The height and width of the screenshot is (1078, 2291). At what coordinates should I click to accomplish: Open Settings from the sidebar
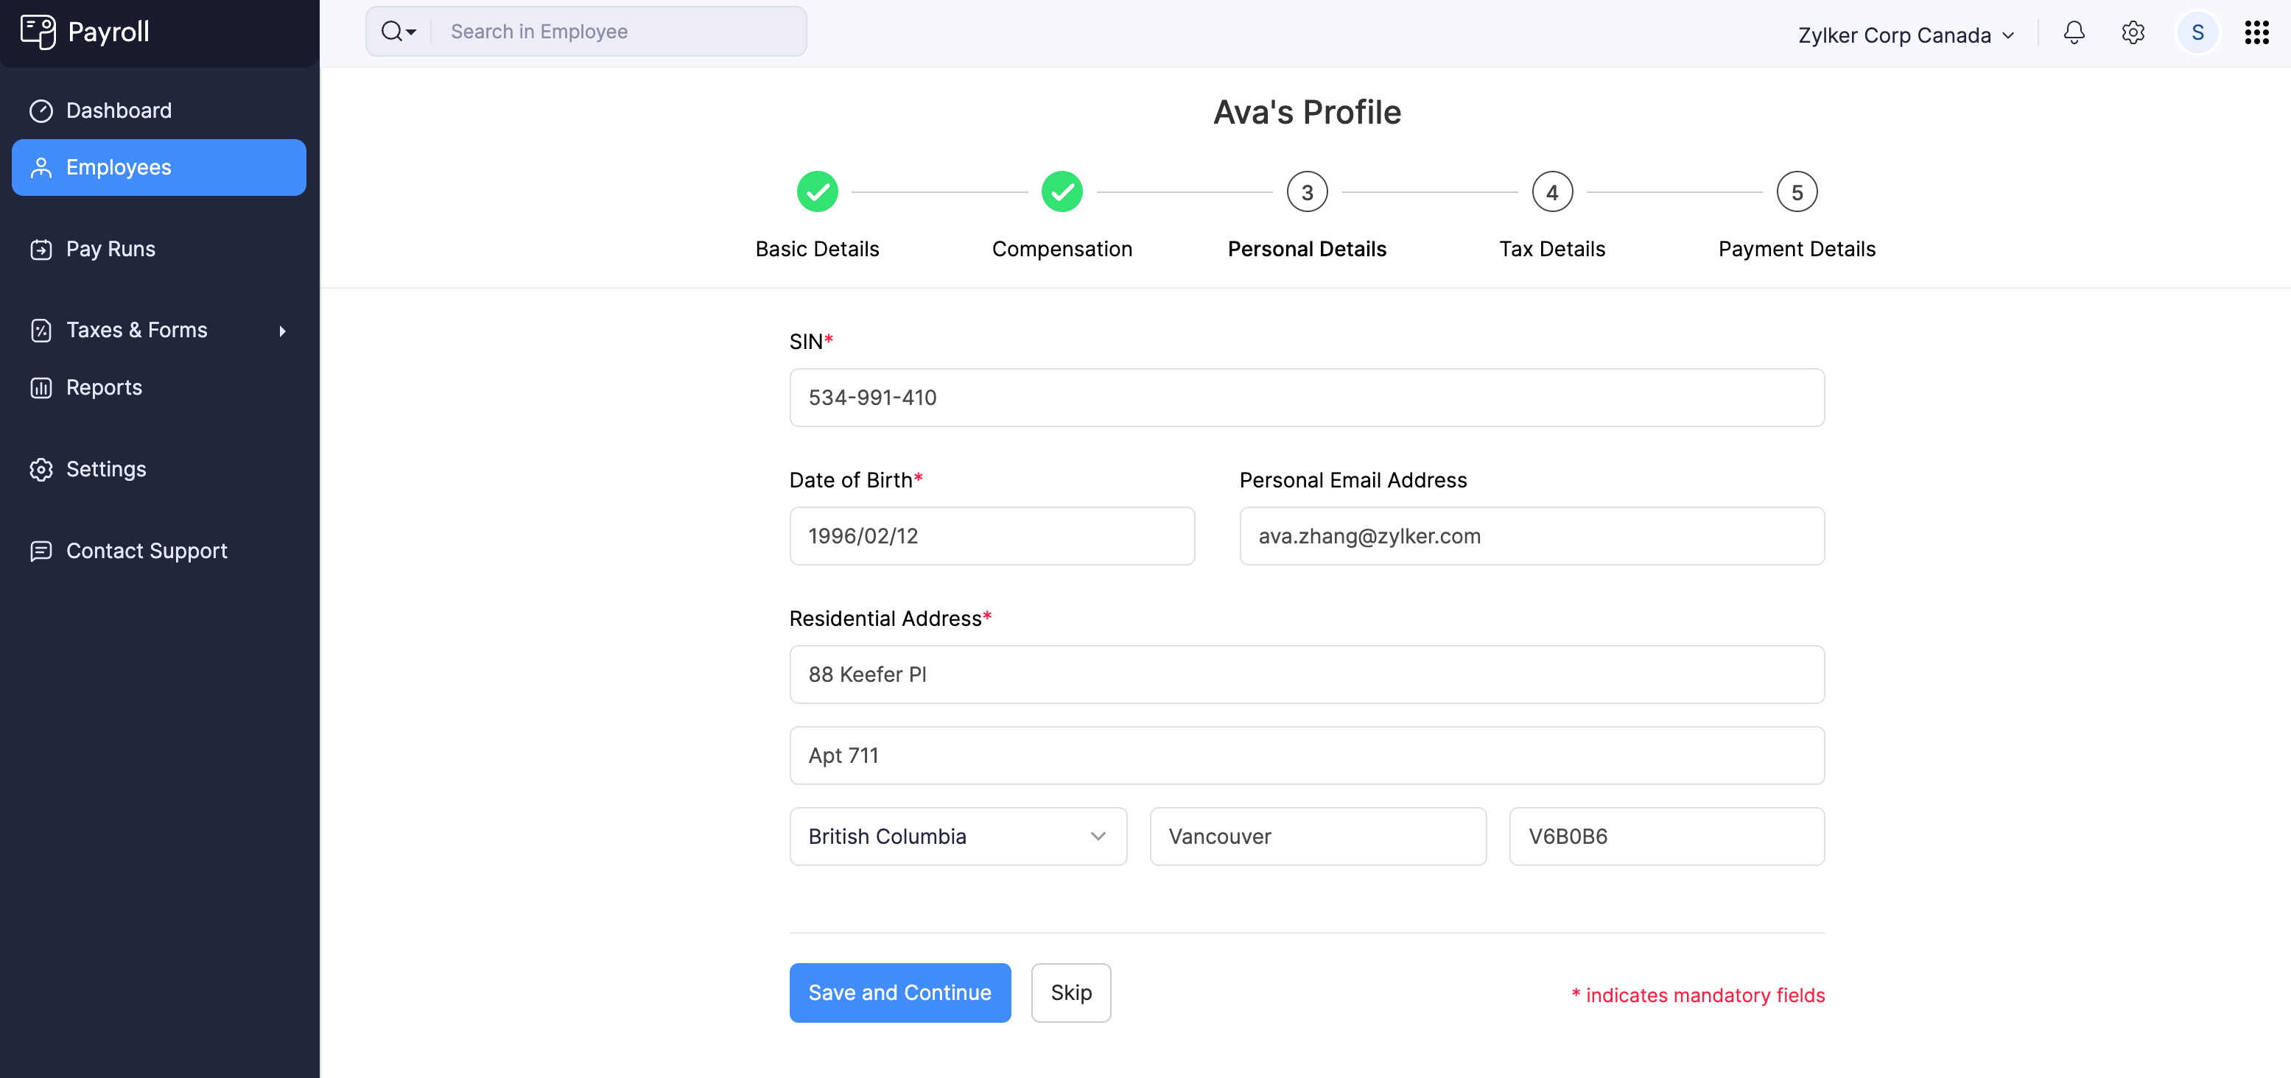[105, 468]
